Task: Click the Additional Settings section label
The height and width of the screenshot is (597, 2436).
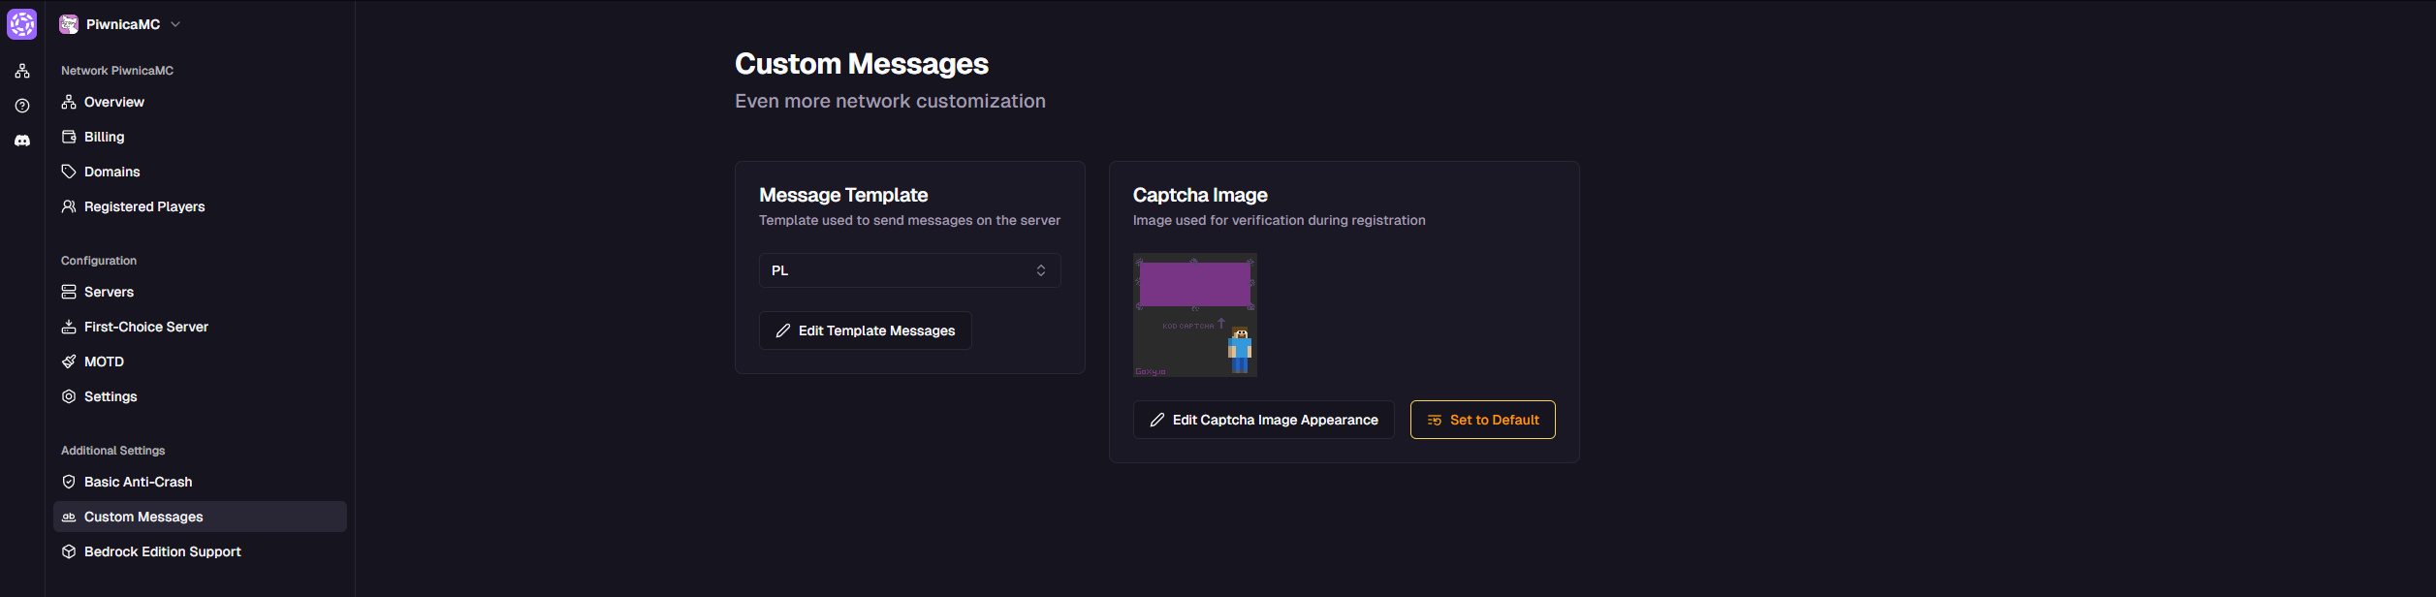Action: (x=112, y=451)
